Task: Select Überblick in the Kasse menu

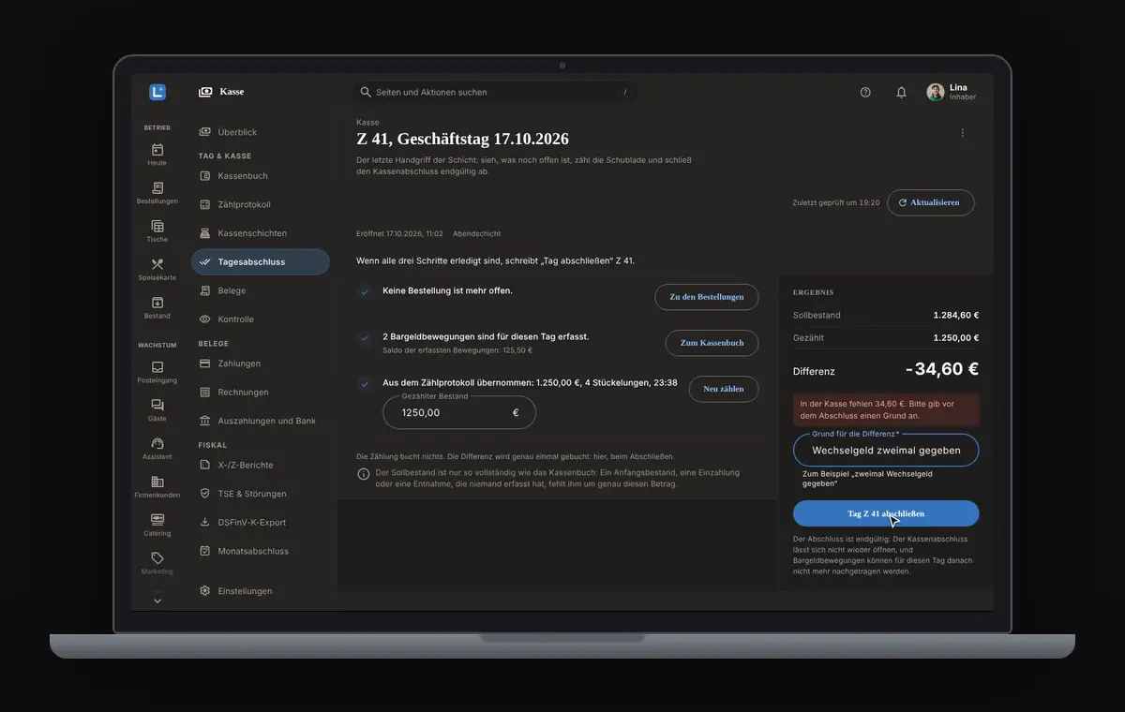Action: [x=260, y=132]
